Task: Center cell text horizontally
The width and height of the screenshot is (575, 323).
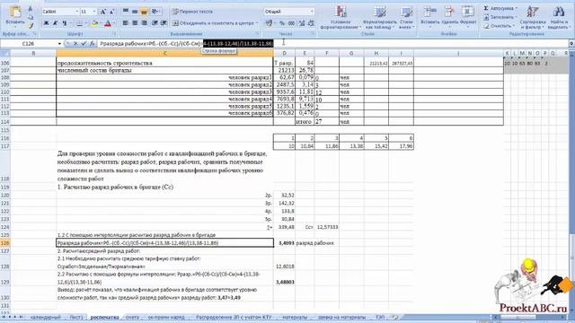Action: (x=135, y=23)
